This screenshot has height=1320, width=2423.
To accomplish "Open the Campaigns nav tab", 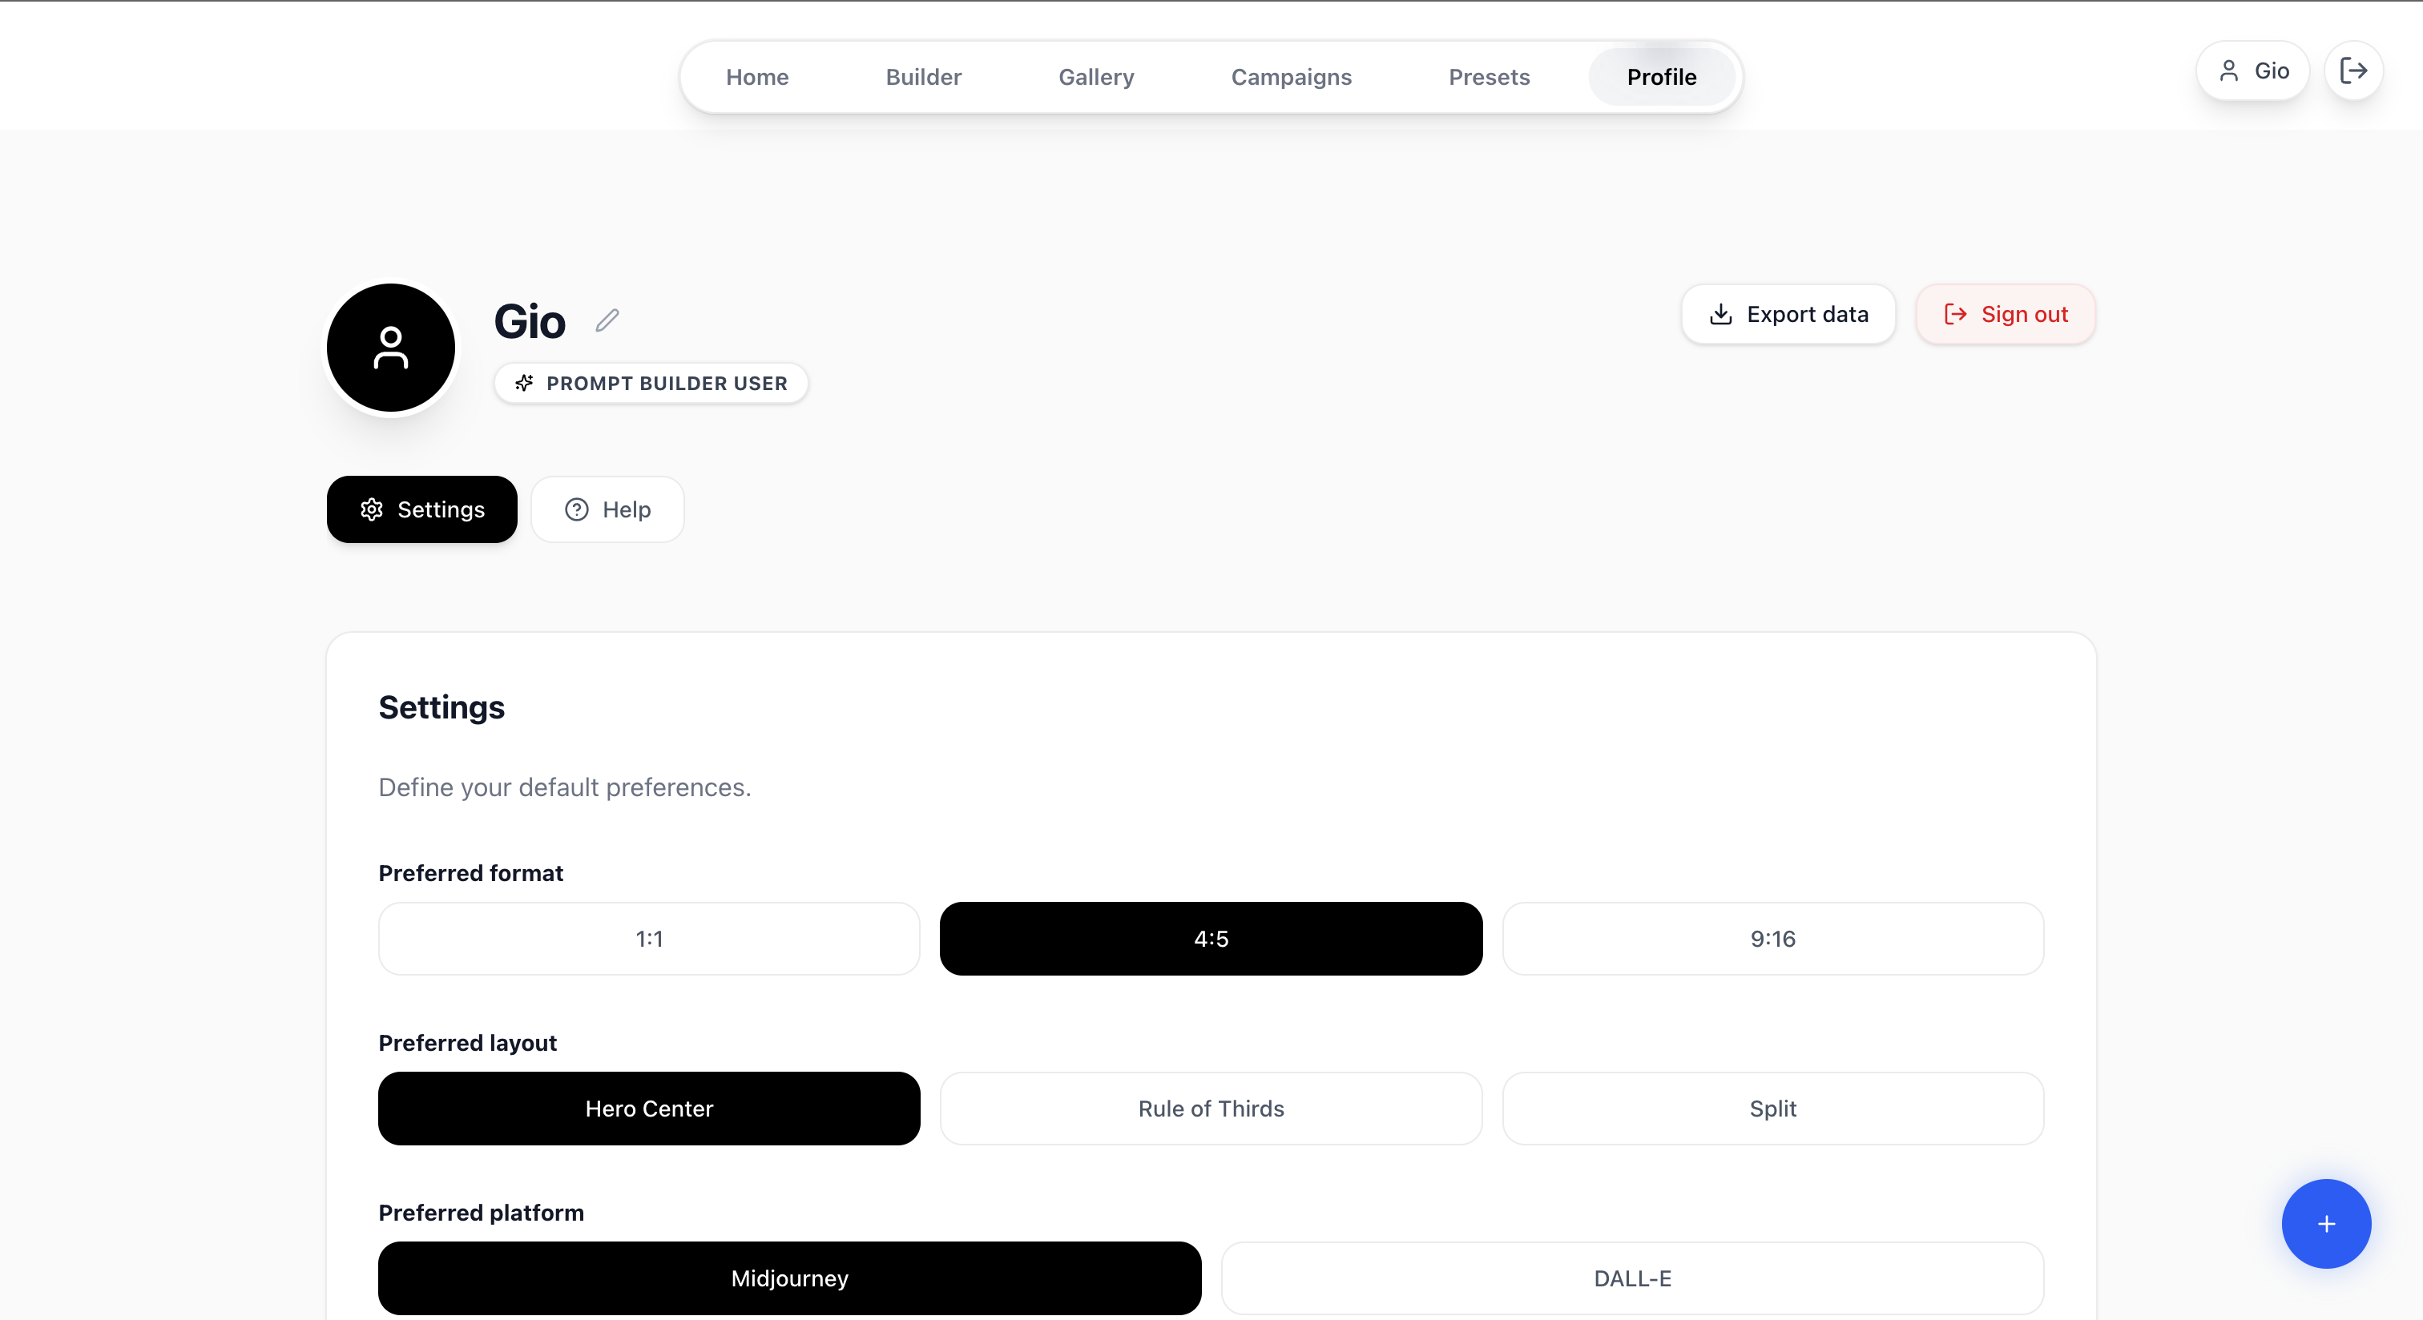I will [1291, 77].
